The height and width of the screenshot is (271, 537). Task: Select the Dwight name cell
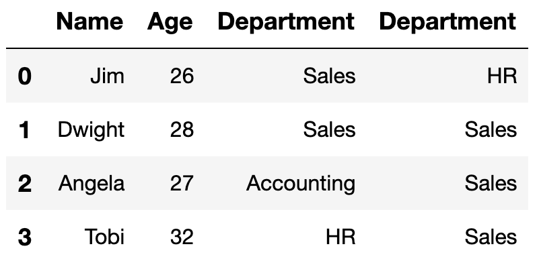pos(91,131)
